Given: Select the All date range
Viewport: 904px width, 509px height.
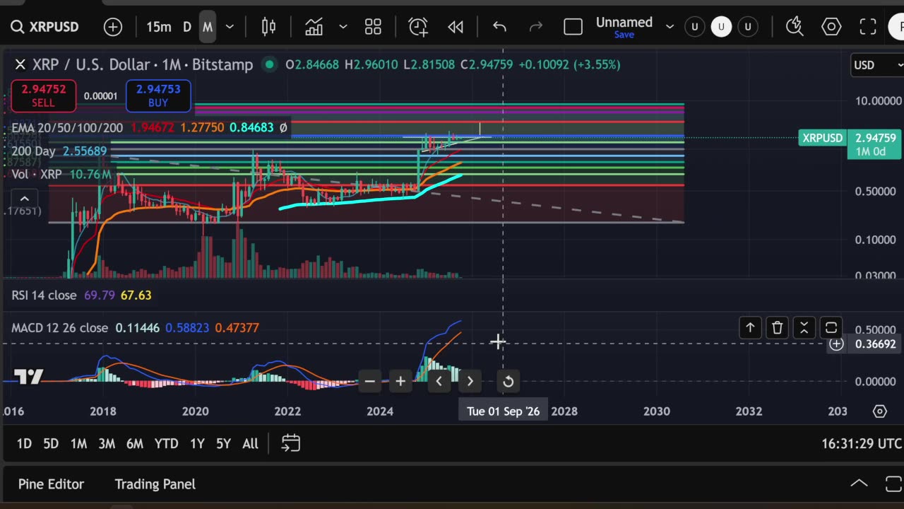Looking at the screenshot, I should pyautogui.click(x=250, y=443).
